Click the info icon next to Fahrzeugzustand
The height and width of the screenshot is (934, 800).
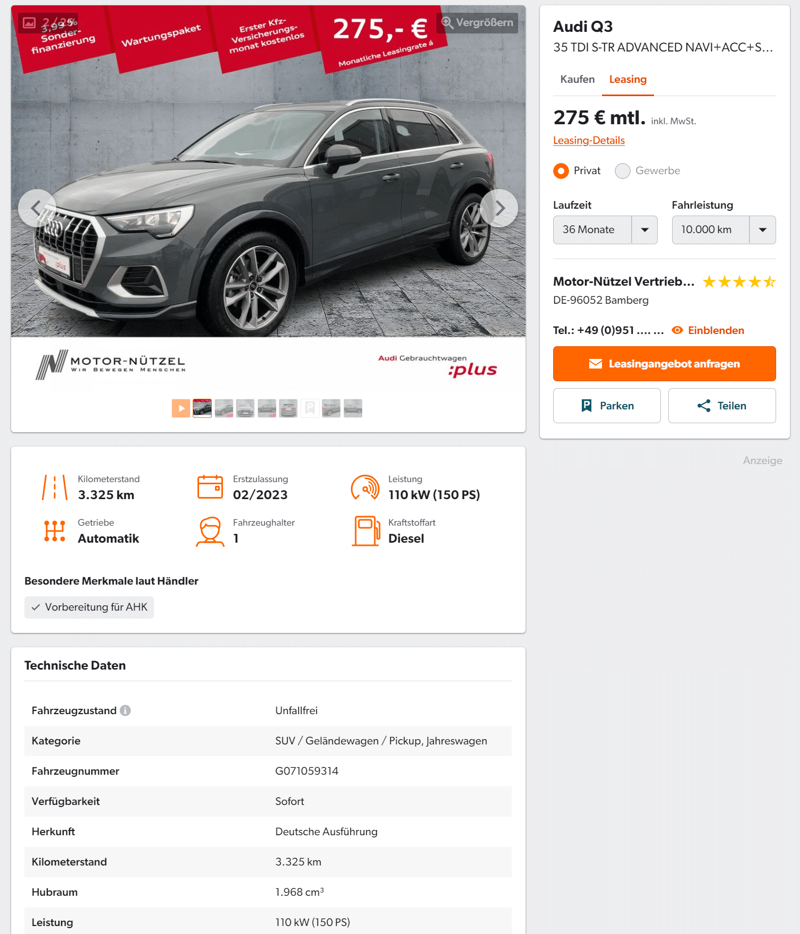click(x=125, y=710)
